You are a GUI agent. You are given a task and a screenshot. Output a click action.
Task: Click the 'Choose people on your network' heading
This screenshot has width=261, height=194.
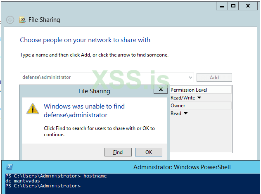pos(85,40)
